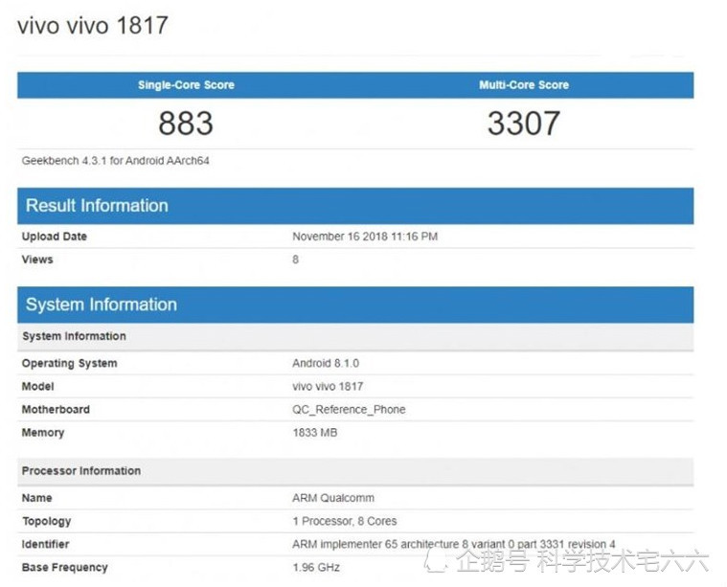
Task: Select the 1833 MB memory value
Action: tap(315, 433)
